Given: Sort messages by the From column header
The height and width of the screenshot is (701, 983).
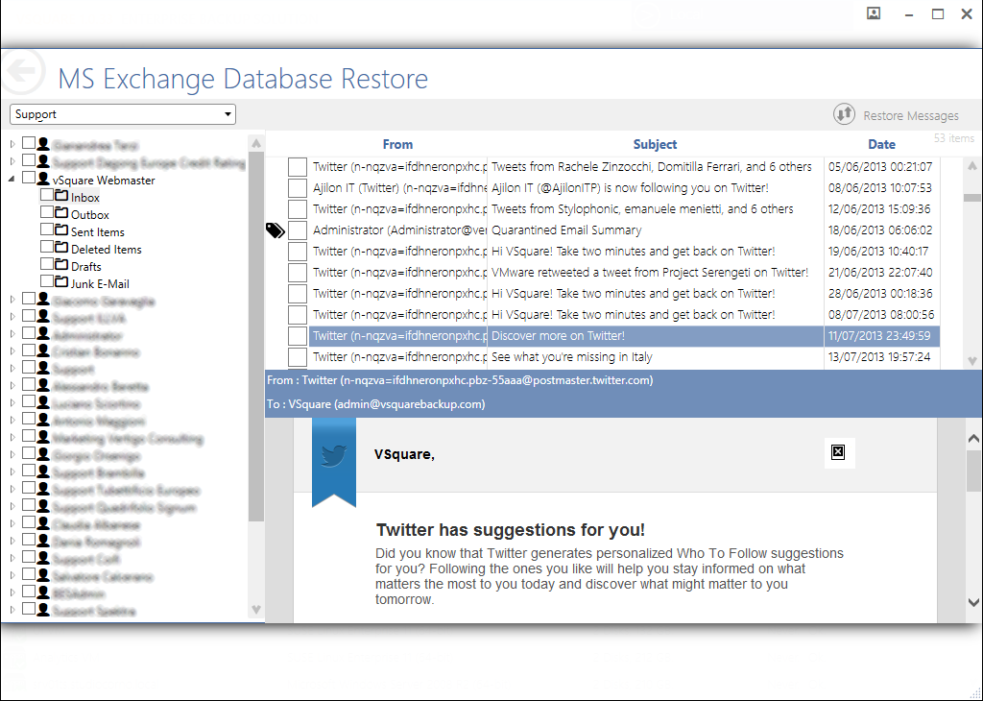Looking at the screenshot, I should point(397,144).
